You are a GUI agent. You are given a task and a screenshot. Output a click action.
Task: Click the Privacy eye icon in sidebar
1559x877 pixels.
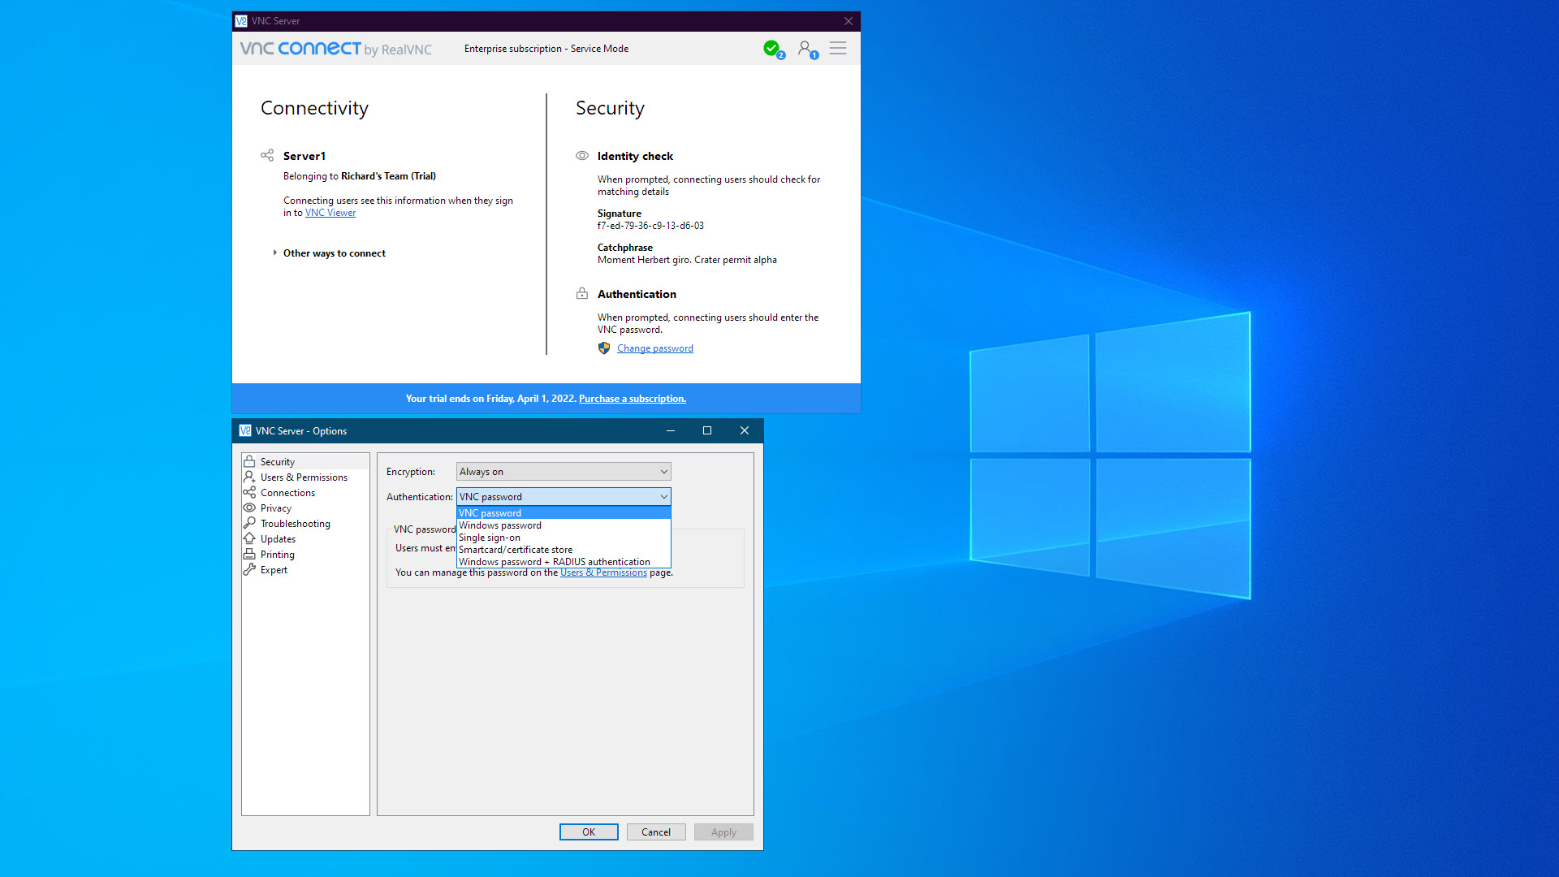pyautogui.click(x=249, y=508)
